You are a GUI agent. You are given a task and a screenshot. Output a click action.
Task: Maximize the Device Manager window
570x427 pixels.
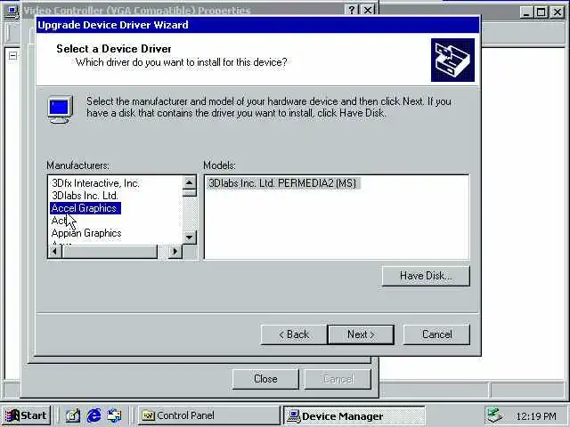[541, 12]
